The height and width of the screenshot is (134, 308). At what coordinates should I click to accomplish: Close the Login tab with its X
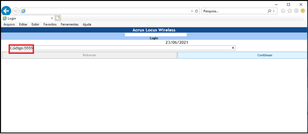click(x=52, y=18)
